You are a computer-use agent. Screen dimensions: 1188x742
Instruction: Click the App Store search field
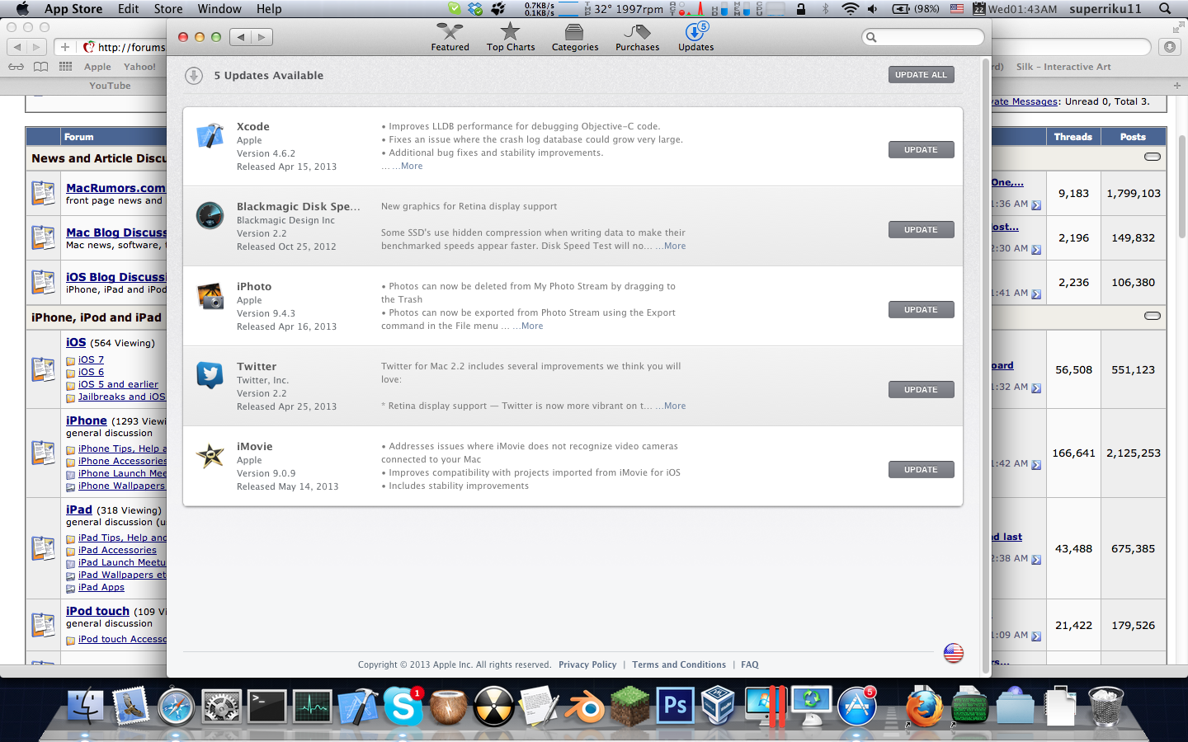pos(922,37)
